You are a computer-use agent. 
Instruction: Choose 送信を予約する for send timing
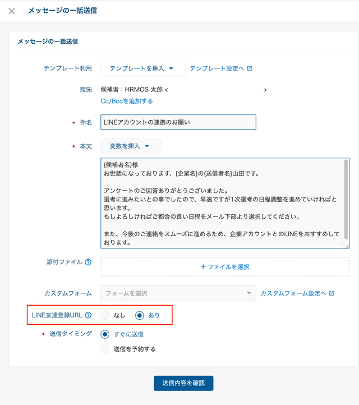(105, 349)
